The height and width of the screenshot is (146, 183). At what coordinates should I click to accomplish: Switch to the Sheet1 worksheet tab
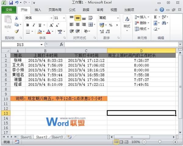(26, 137)
